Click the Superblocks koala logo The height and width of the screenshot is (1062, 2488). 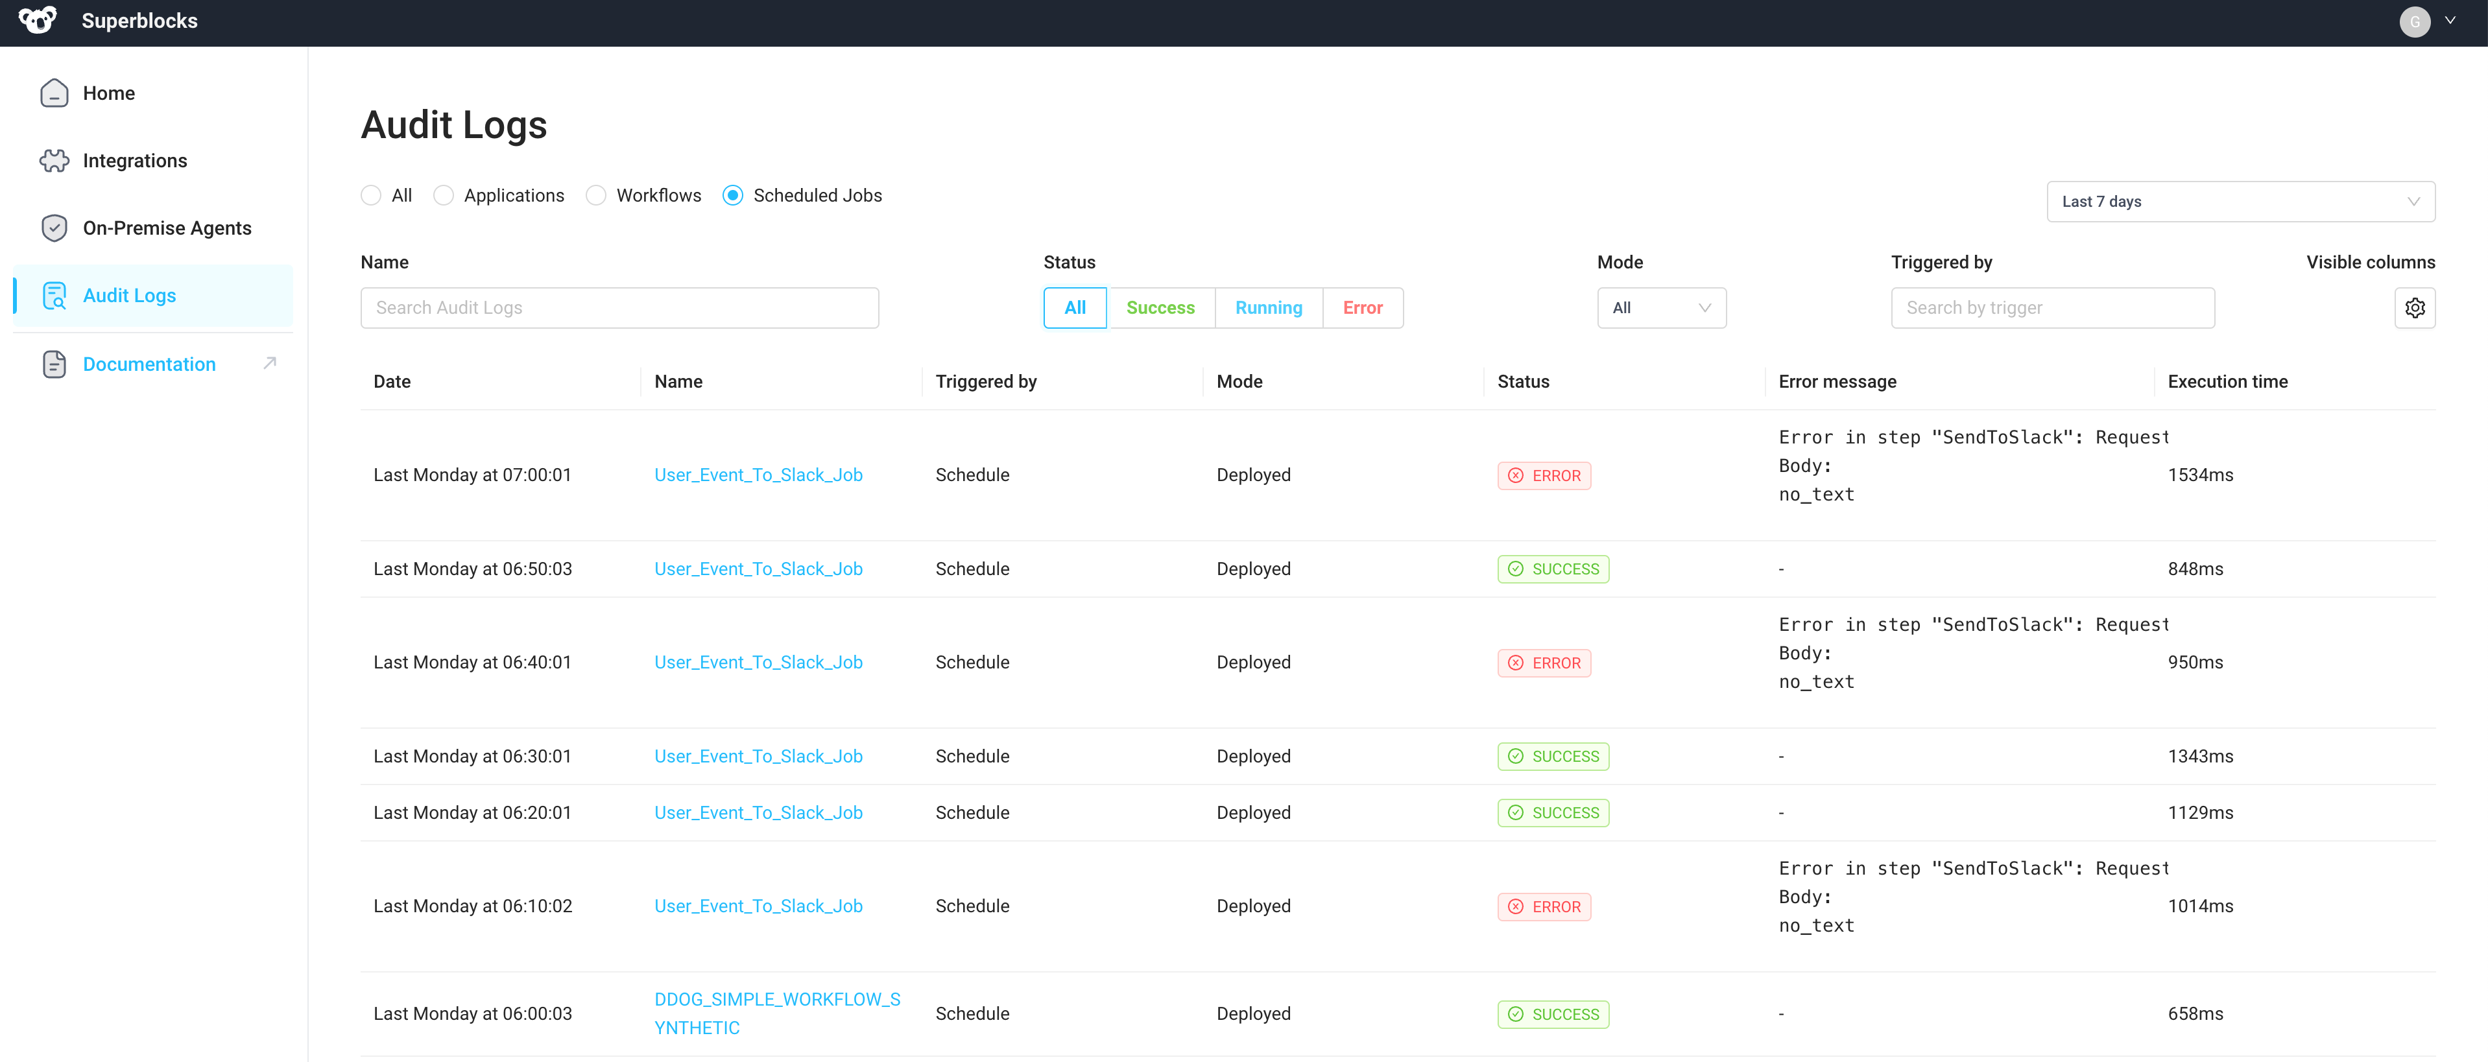point(37,20)
